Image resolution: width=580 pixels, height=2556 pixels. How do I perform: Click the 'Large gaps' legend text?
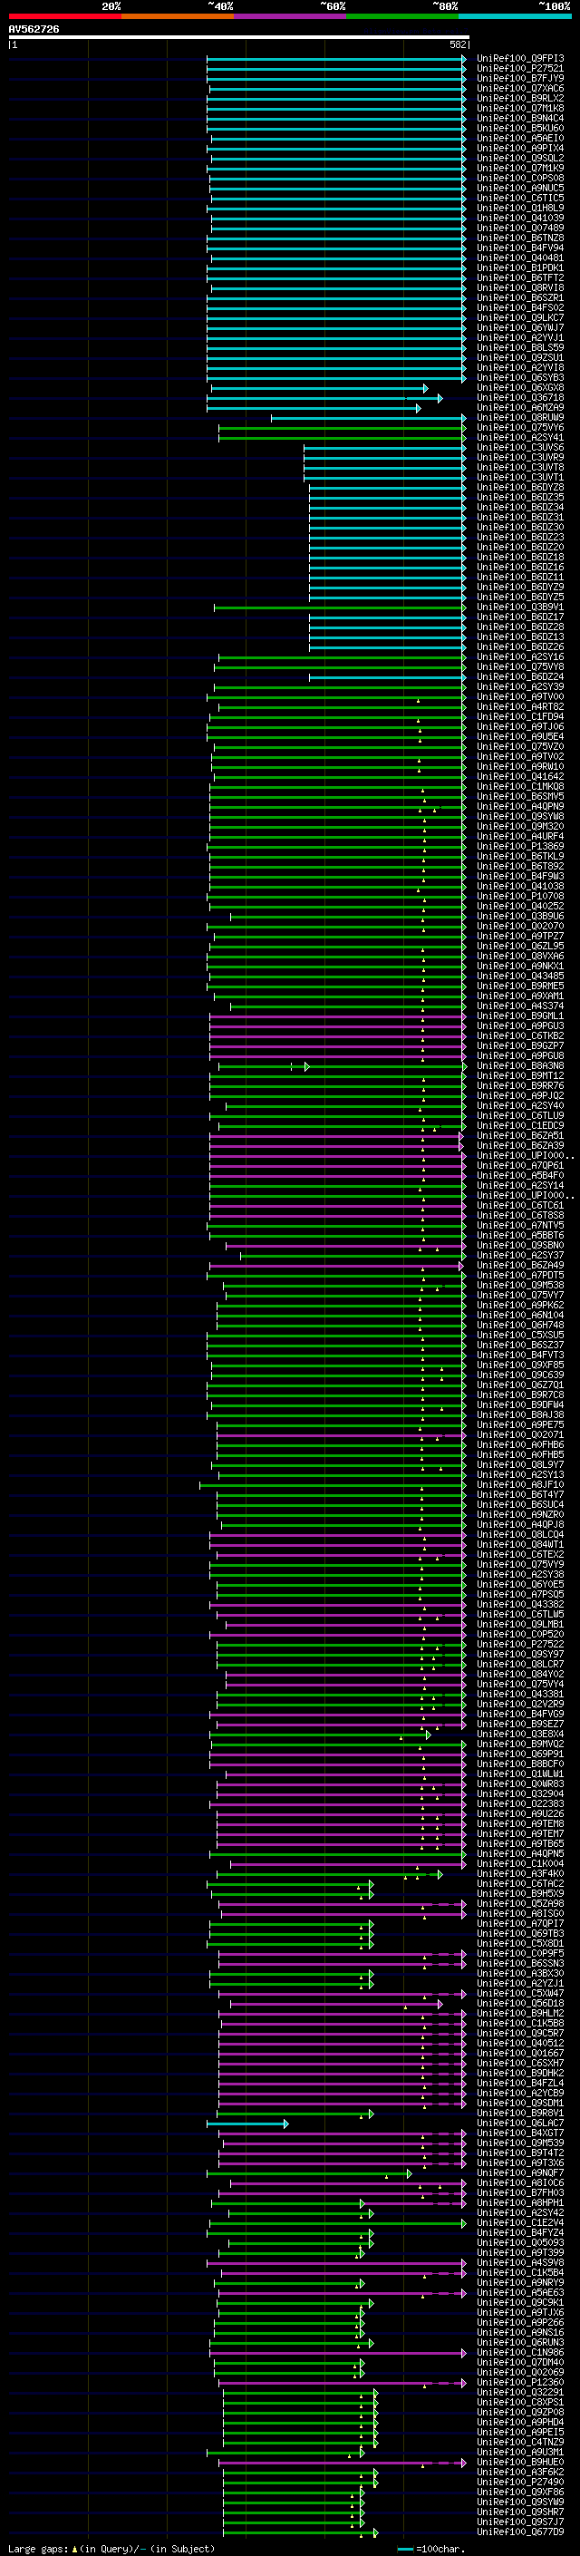point(39,2548)
